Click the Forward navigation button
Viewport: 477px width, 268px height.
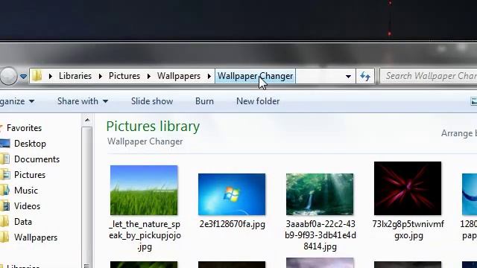click(x=8, y=76)
